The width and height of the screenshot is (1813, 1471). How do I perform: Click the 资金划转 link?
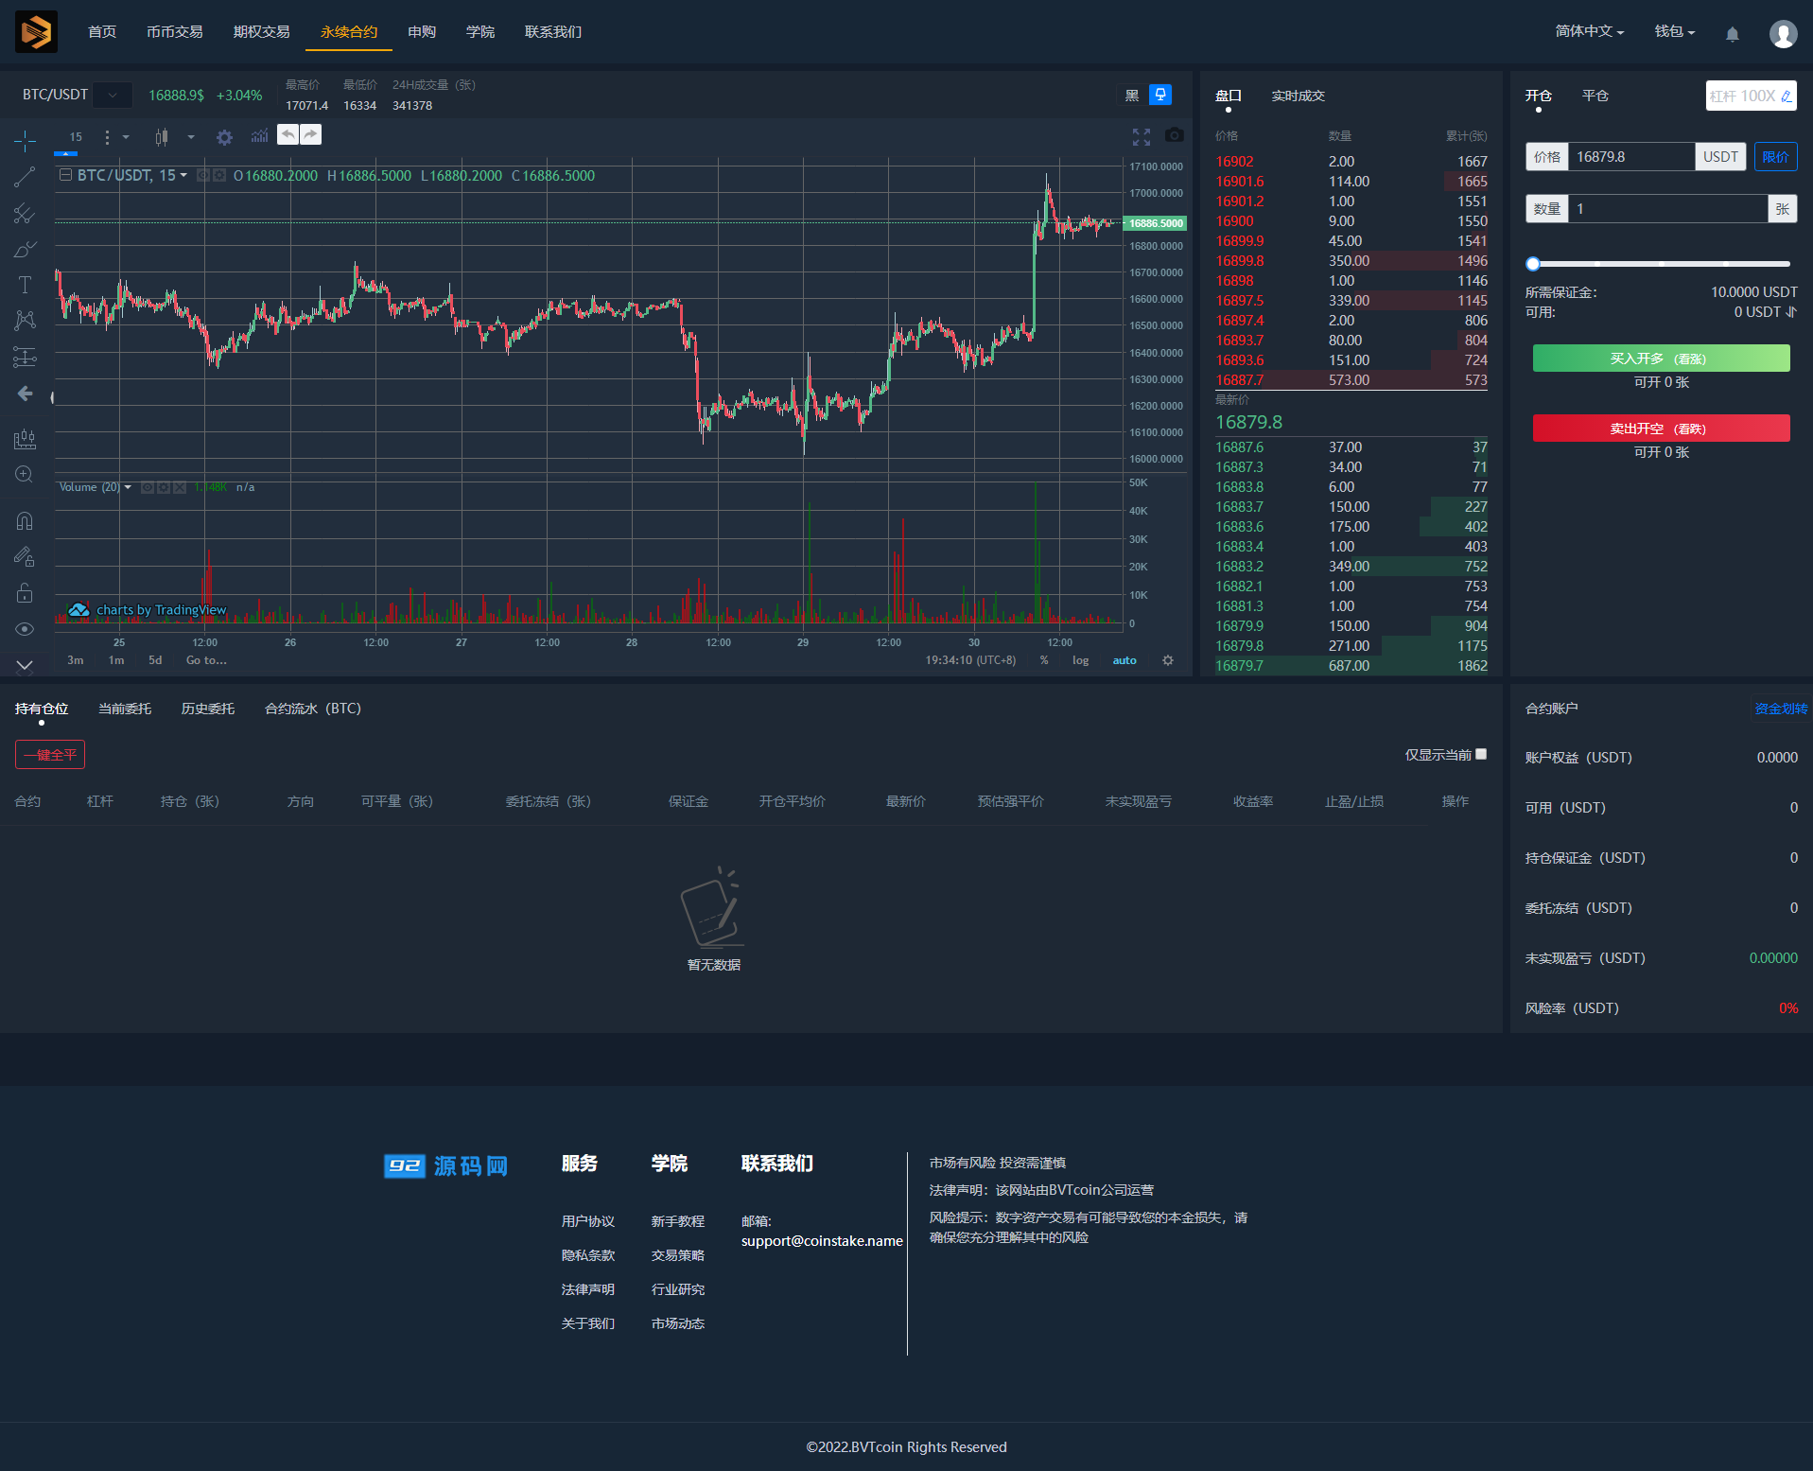tap(1781, 709)
